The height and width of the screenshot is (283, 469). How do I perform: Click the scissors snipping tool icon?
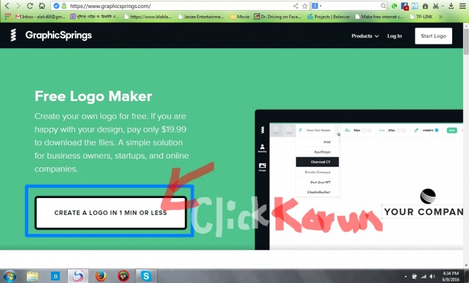pyautogui.click(x=435, y=5)
